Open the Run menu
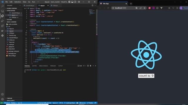Viewport: 188px width, 105px height. 33,2
